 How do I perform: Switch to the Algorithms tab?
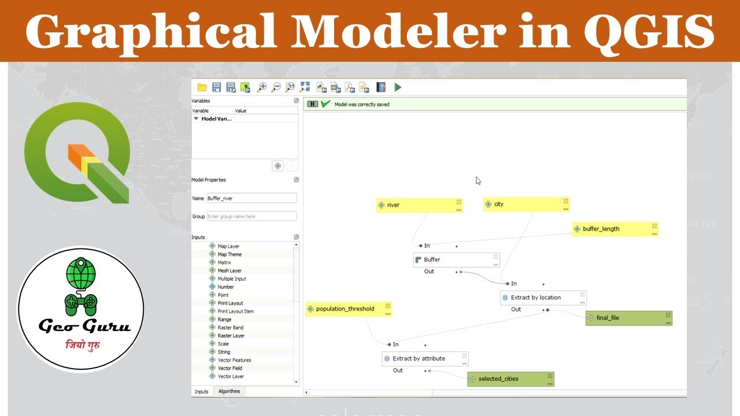tap(229, 391)
